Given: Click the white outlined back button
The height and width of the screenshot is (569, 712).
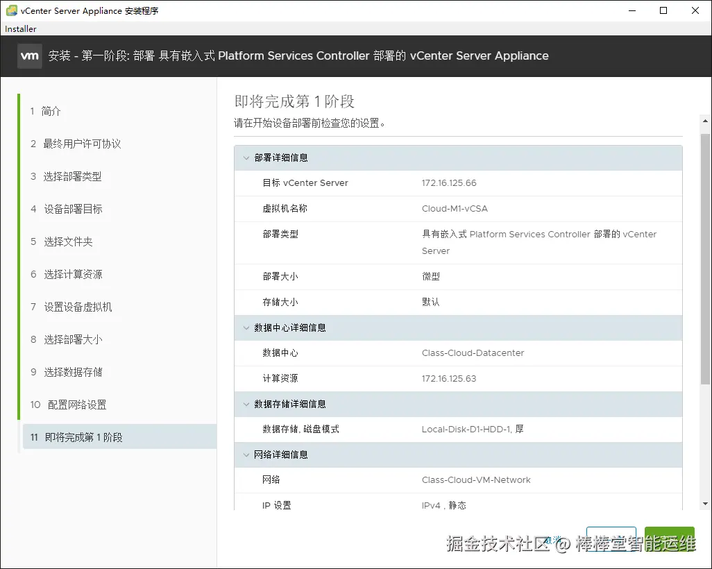Looking at the screenshot, I should pyautogui.click(x=611, y=538).
